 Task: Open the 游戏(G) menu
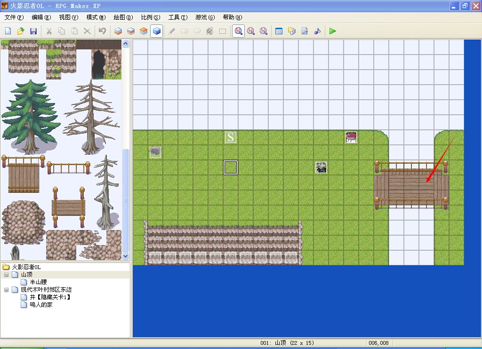[205, 17]
